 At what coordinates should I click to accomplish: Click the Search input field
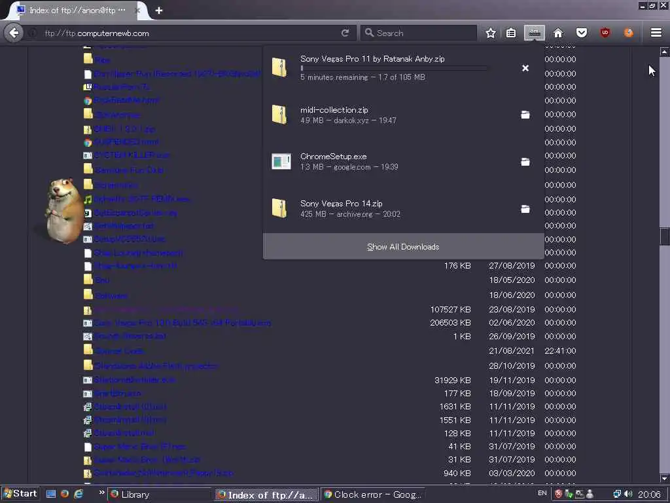click(x=419, y=33)
